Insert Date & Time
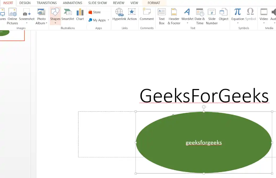 point(200,16)
